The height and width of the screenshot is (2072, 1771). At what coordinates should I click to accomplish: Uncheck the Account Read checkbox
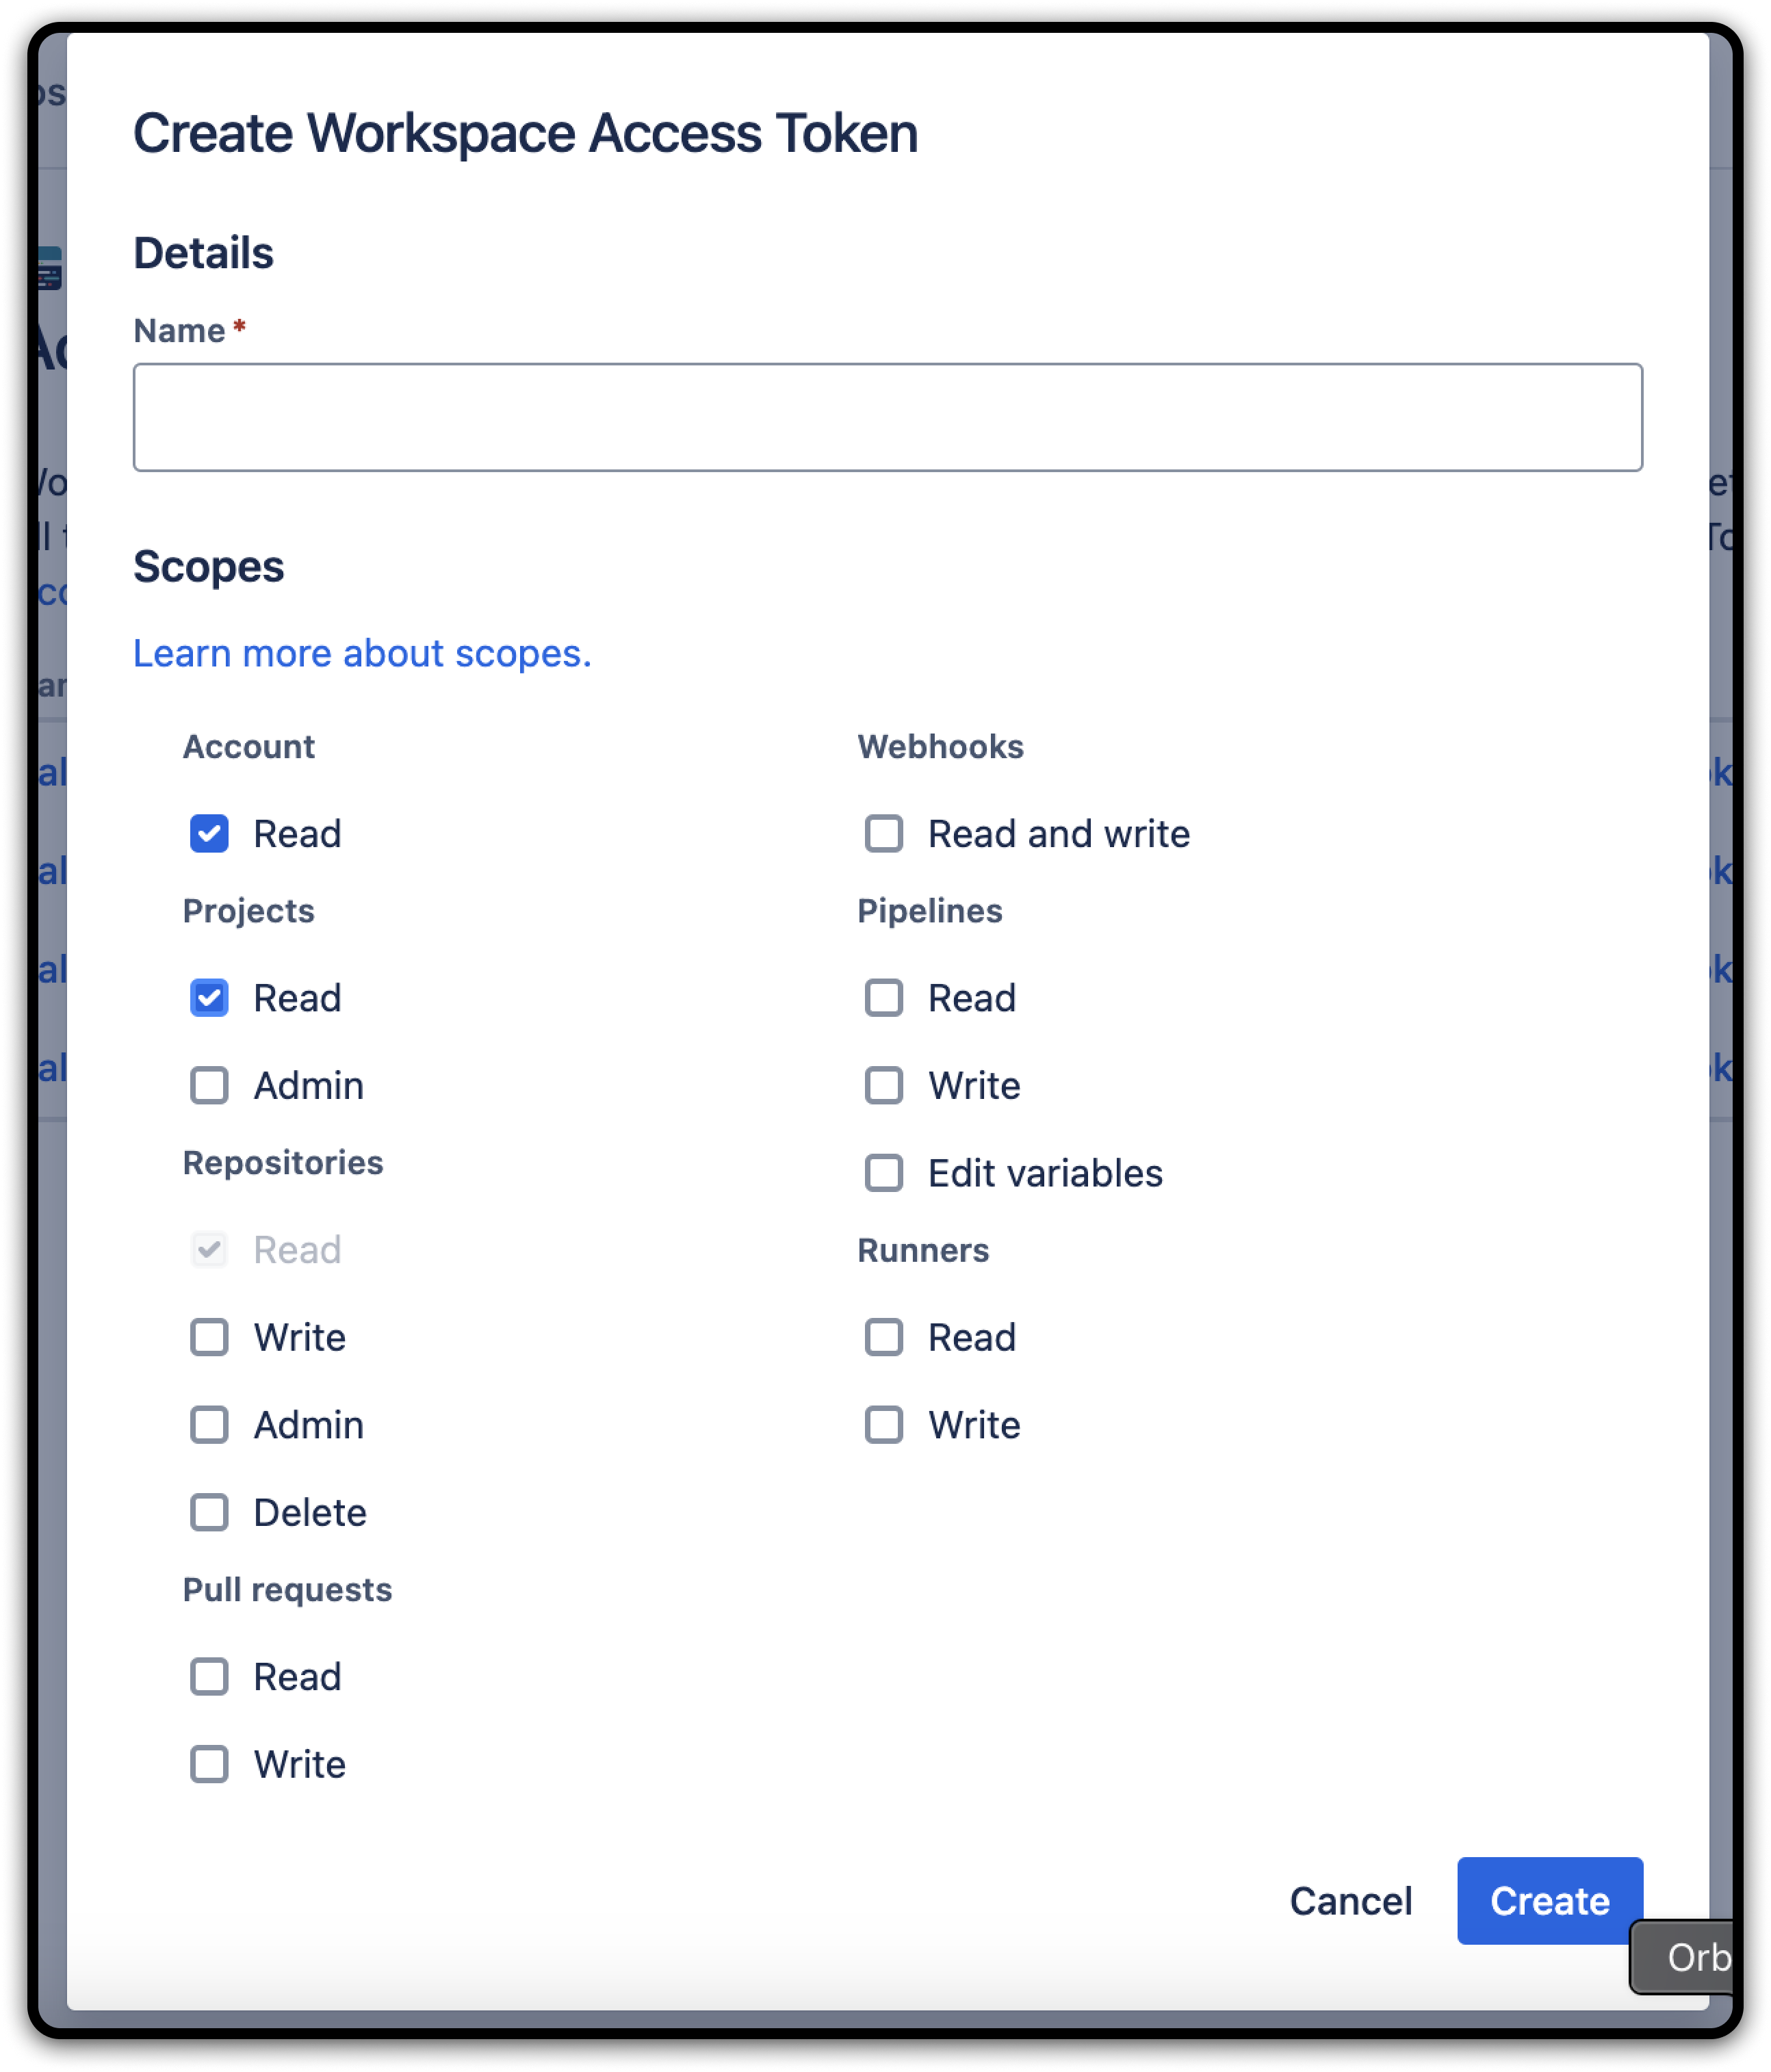pyautogui.click(x=209, y=834)
